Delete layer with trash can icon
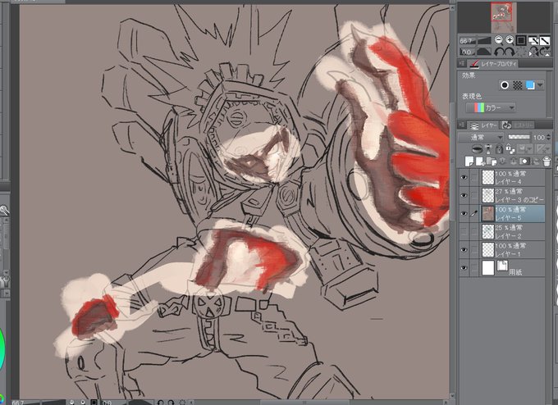Screen dimensions: 558x405 pyautogui.click(x=547, y=161)
